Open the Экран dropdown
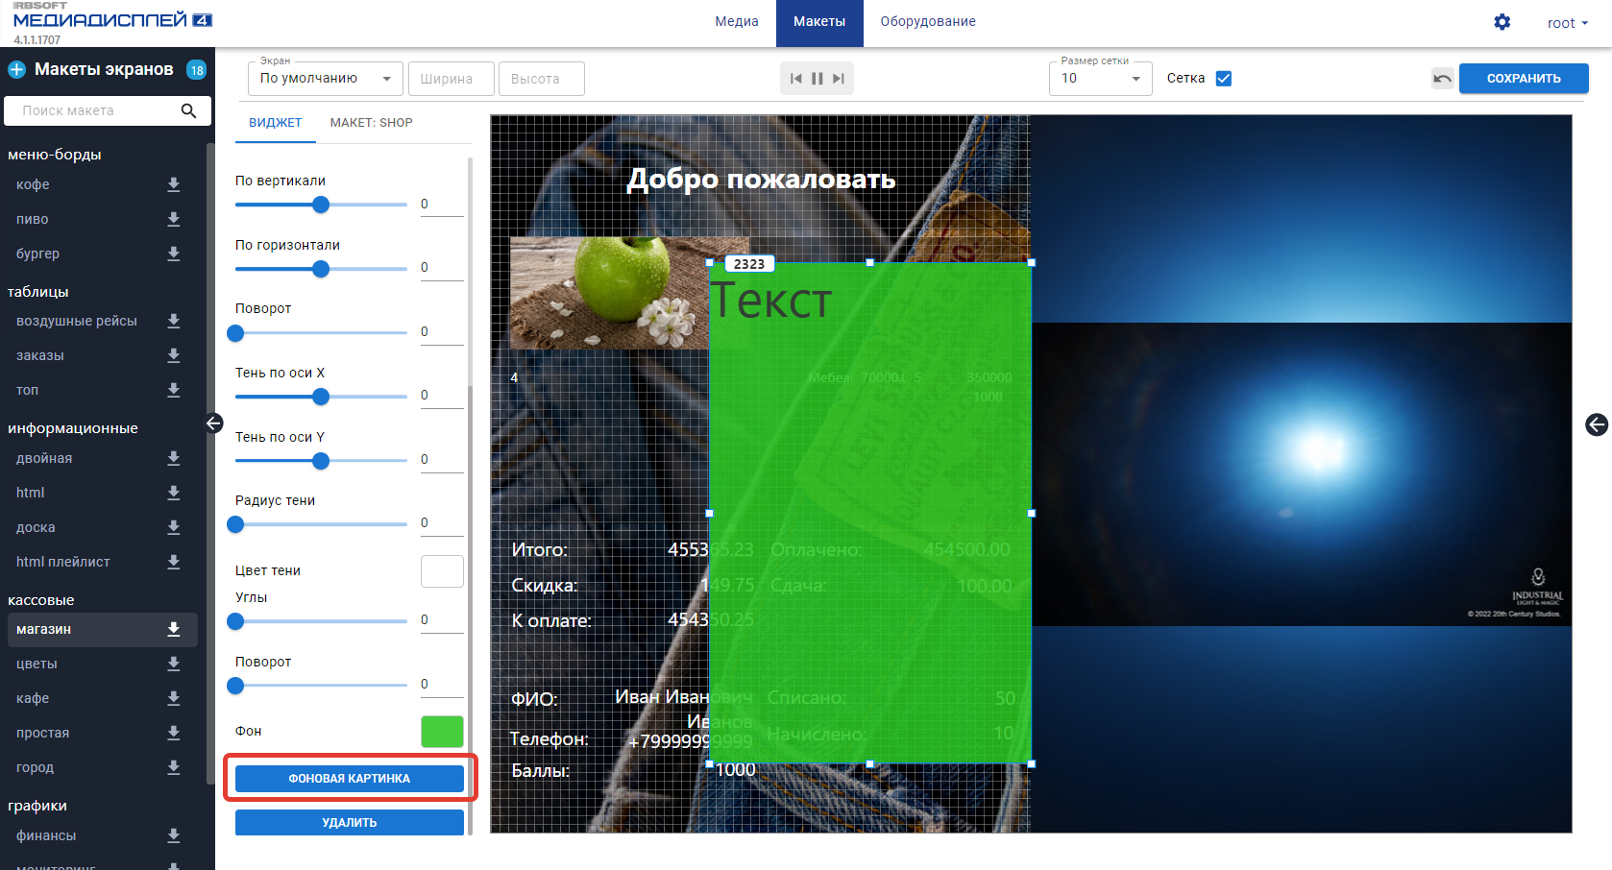This screenshot has height=870, width=1612. click(326, 79)
